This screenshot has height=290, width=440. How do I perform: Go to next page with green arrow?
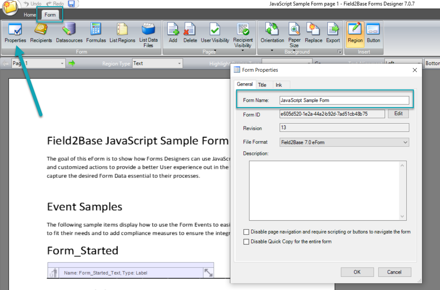(x=71, y=63)
